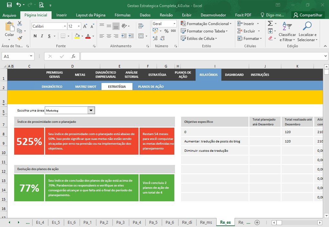Copy the selection with the copy icon
The height and width of the screenshot is (227, 329).
tap(20, 31)
